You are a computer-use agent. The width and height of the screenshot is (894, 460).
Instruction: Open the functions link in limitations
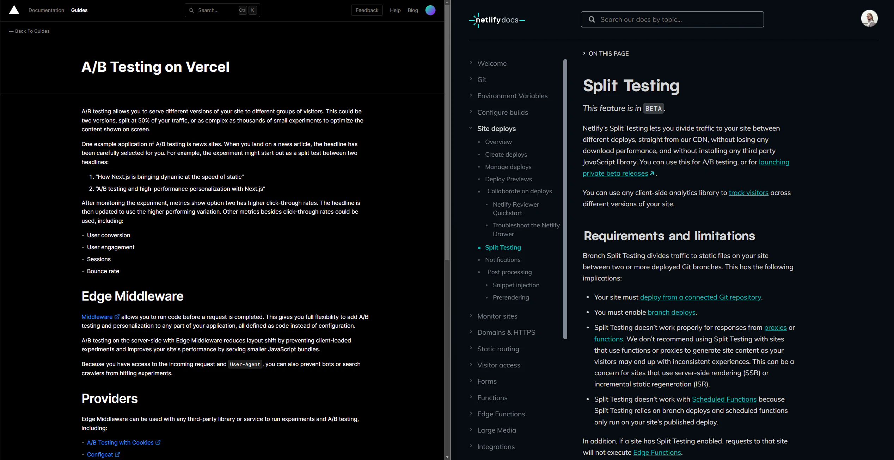pos(608,339)
